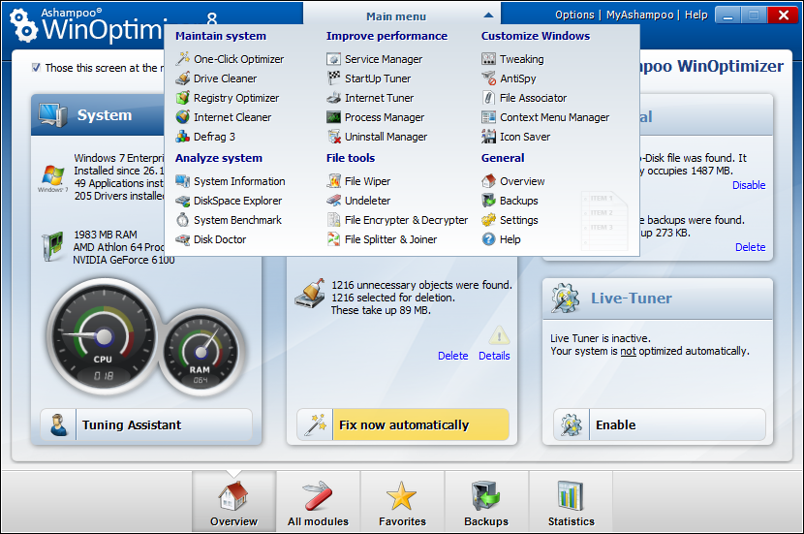The height and width of the screenshot is (534, 804).
Task: Click the AntiSpy icon
Action: [x=488, y=79]
